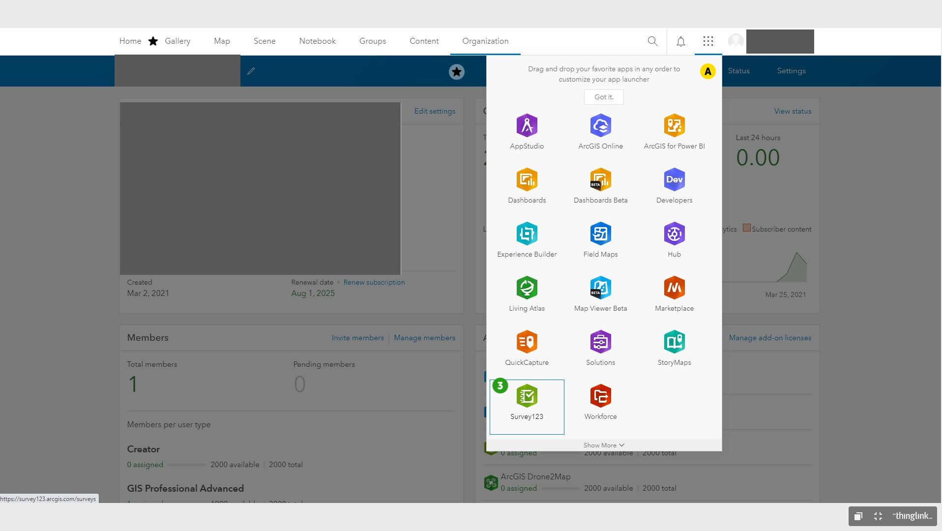Click the organization thumbnail image
942x531 pixels.
pos(260,188)
